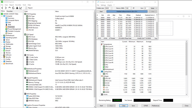Image resolution: width=192 pixels, height=108 pixels.
Task: Select the Power Management icon
Action: pos(6,29)
